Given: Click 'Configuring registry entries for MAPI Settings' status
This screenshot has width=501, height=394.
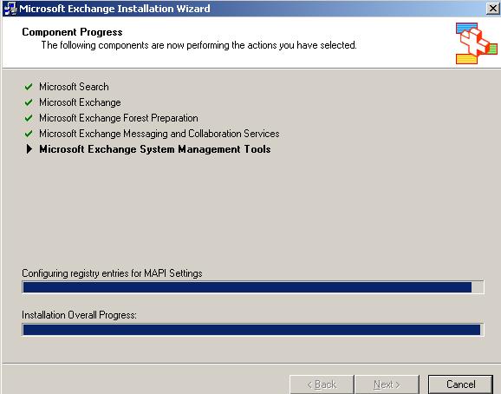Looking at the screenshot, I should point(112,273).
